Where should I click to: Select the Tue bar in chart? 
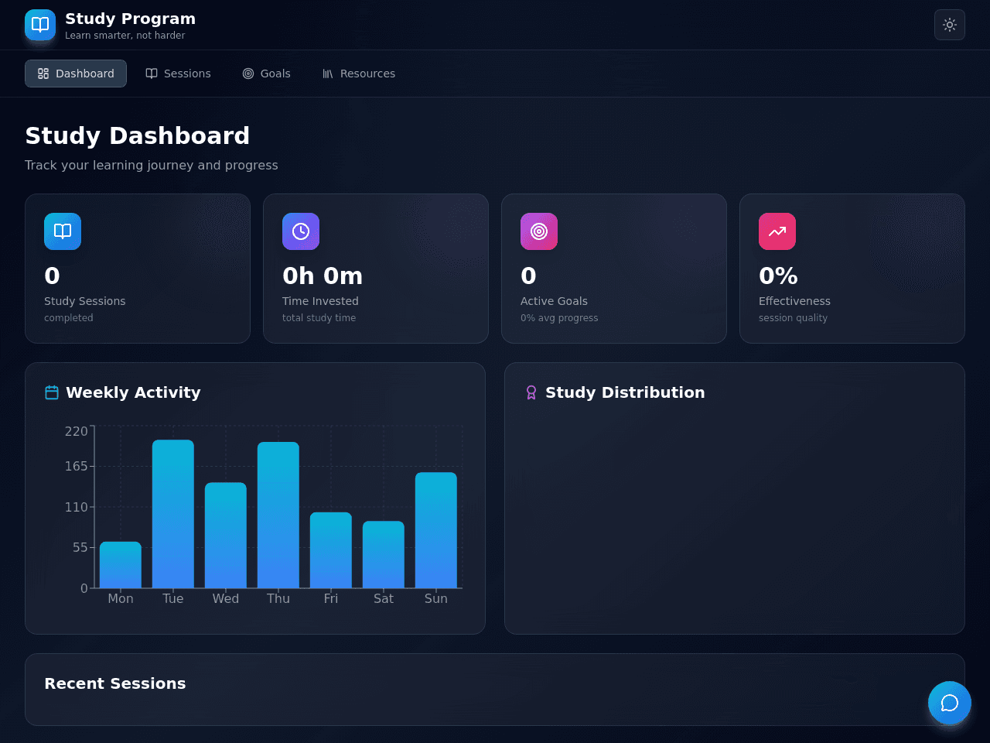pyautogui.click(x=173, y=514)
